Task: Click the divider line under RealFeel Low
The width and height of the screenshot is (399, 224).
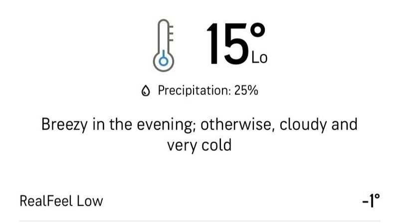Action: tap(199, 221)
